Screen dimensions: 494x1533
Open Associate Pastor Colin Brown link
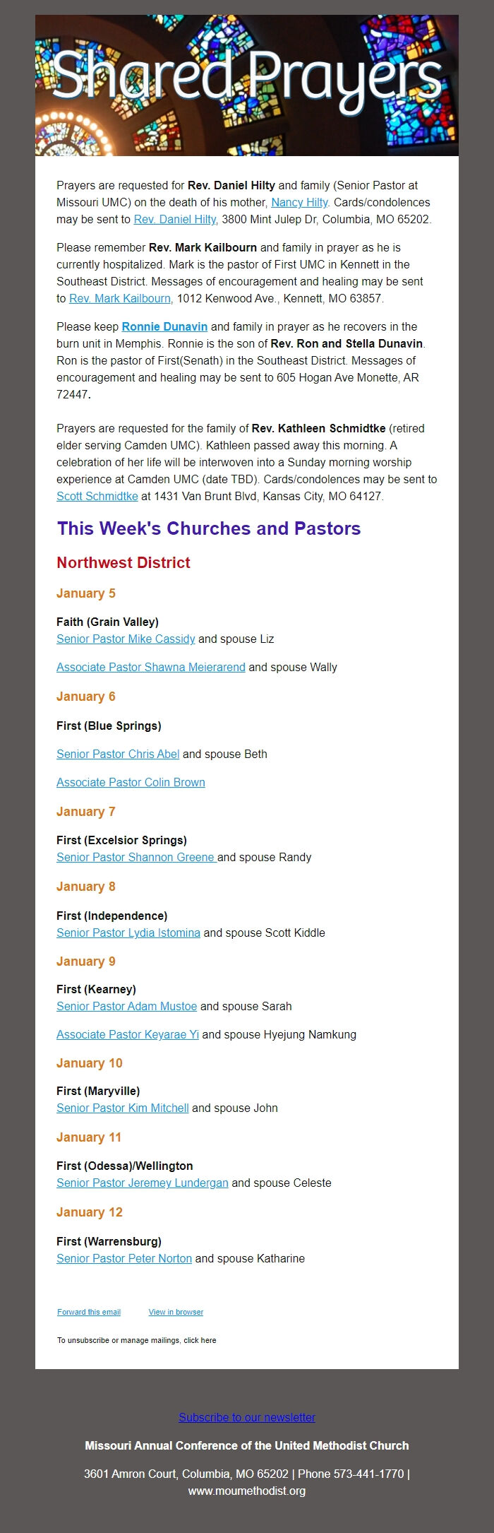pos(131,782)
